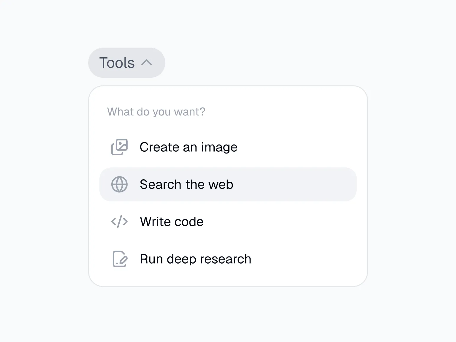Screen dimensions: 456x342
Task: Click the pencil-document icon for research
Action: 119,259
